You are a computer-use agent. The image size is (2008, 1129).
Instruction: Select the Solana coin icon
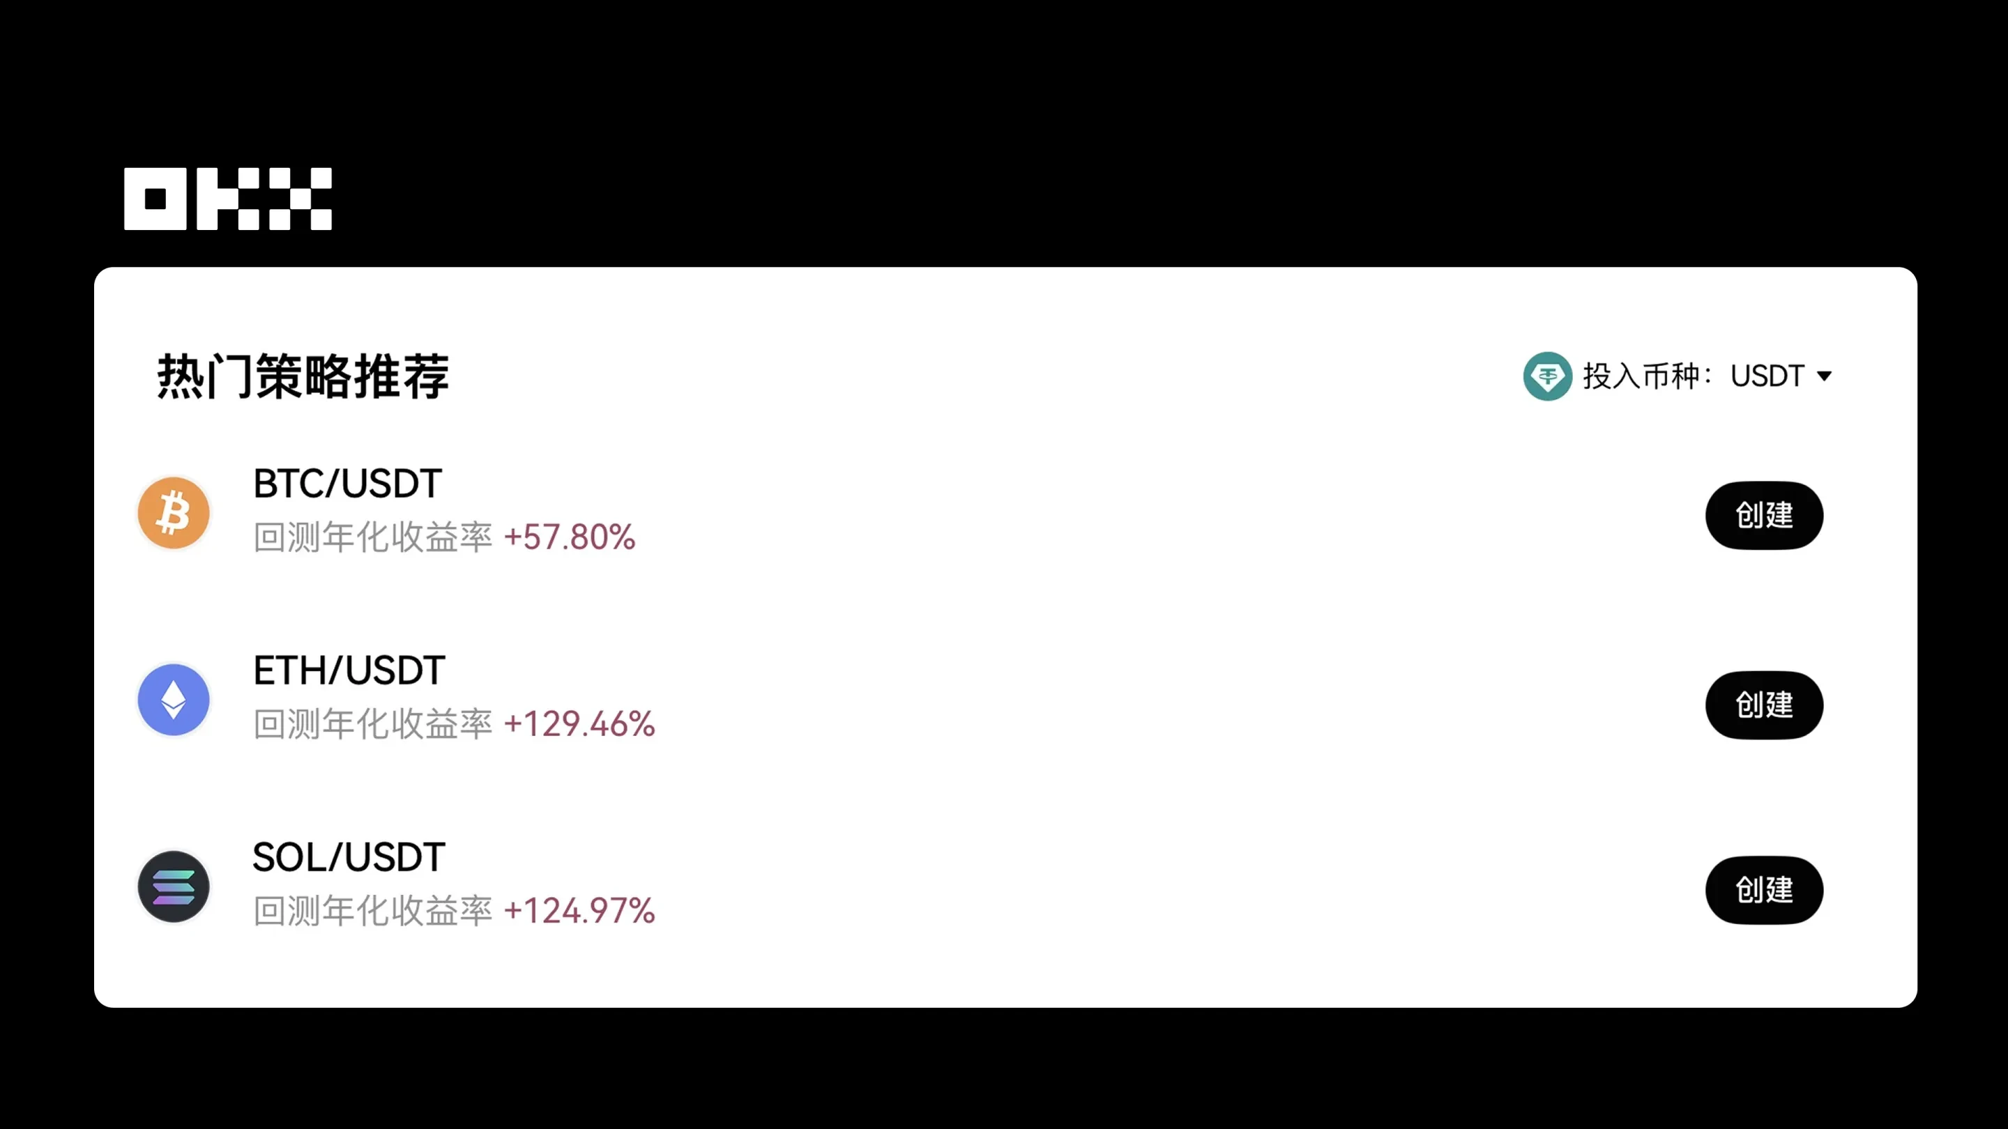point(174,886)
